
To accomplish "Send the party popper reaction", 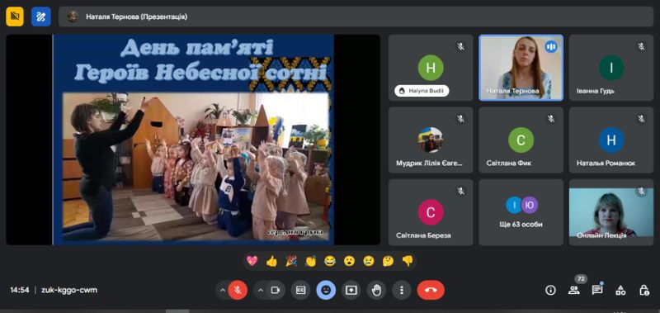I will tap(291, 261).
